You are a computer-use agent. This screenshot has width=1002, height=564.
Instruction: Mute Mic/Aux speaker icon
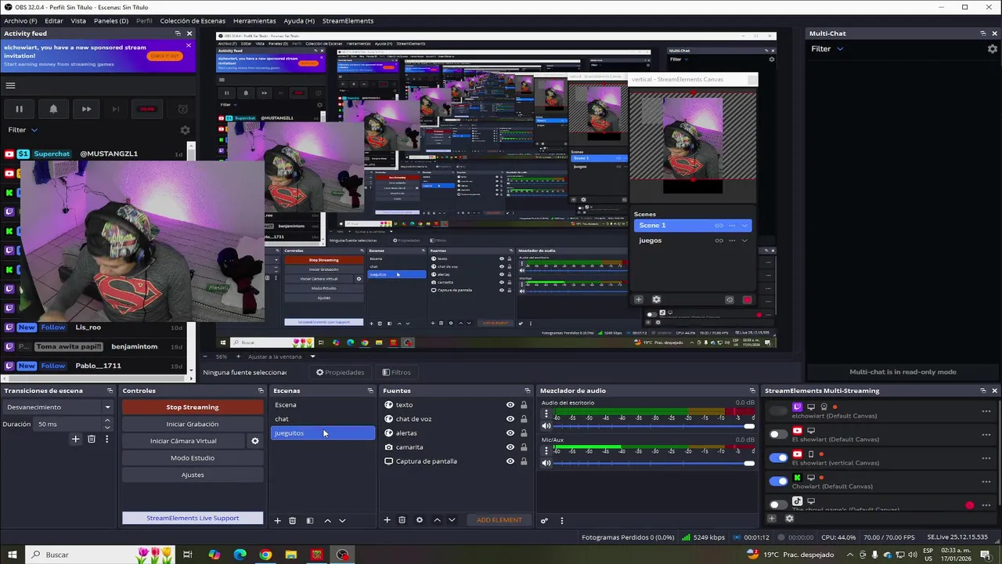[546, 463]
